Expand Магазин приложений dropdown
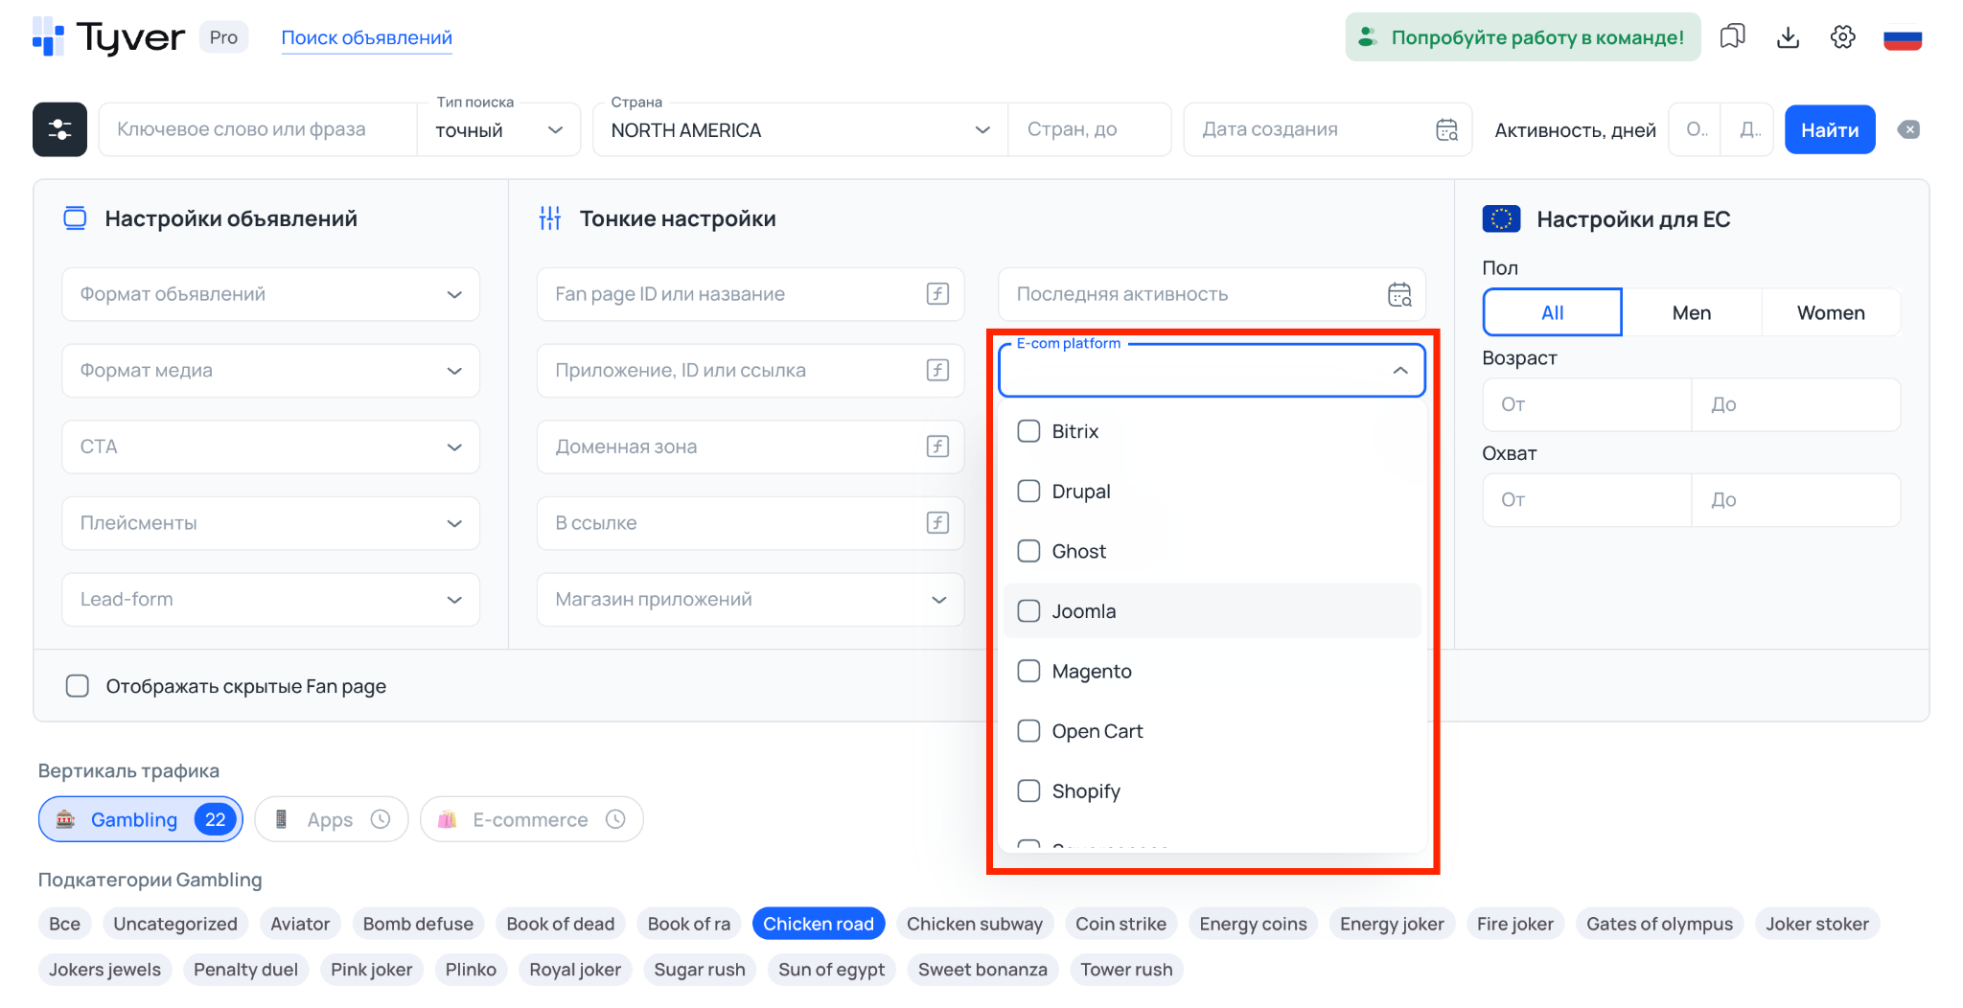The height and width of the screenshot is (1008, 1963). pos(751,599)
